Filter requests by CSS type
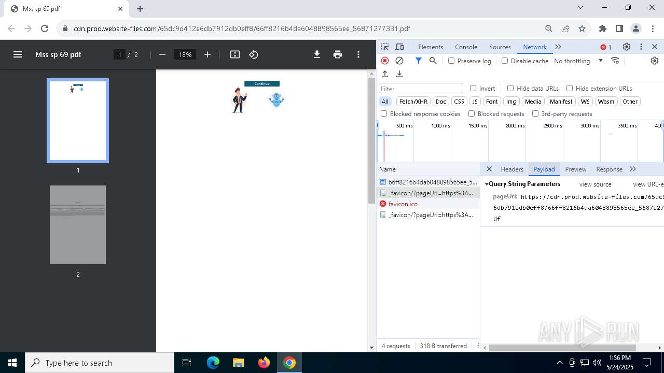 [459, 102]
